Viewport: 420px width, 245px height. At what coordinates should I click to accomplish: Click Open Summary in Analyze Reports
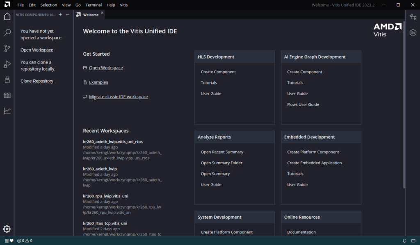pos(215,174)
